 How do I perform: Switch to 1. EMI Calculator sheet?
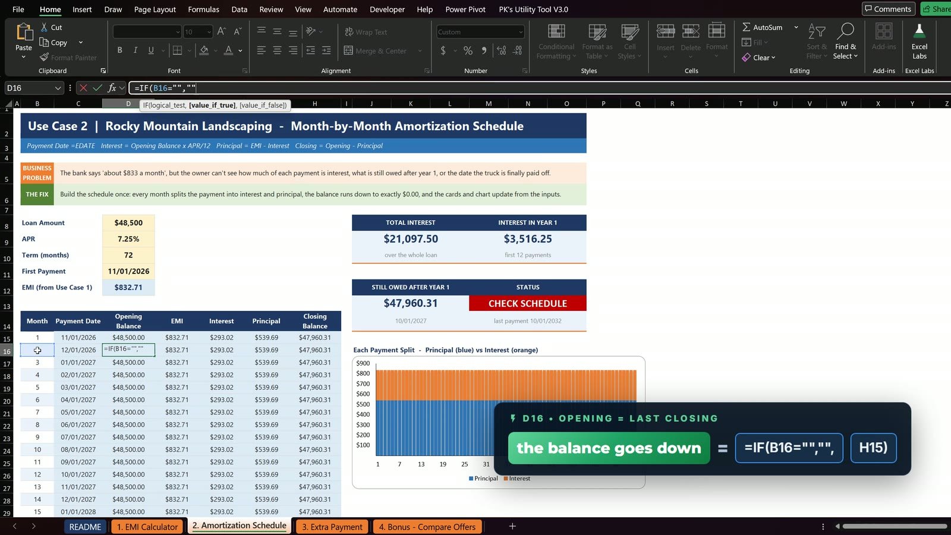tap(147, 527)
